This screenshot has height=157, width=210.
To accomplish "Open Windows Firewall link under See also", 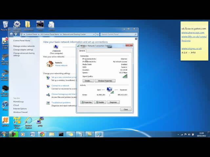I will [x=20, y=112].
